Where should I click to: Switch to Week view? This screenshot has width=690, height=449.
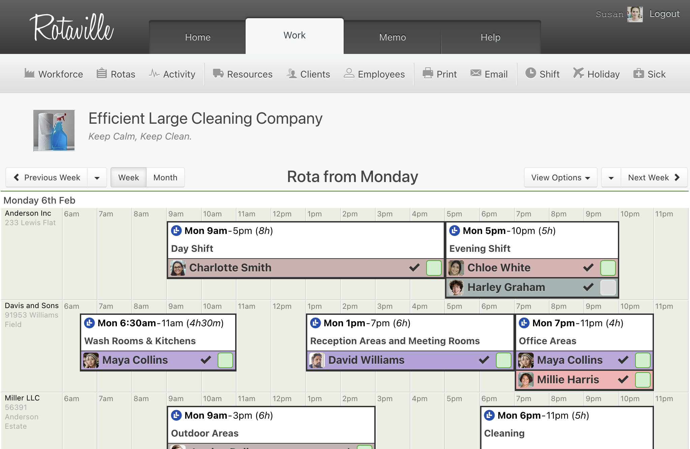(x=129, y=178)
